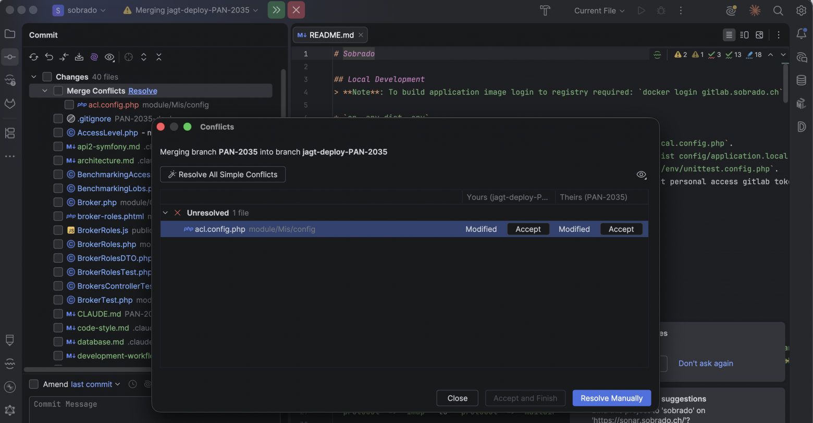
Task: Click Expand All icon in Commit toolbar
Action: 144,57
